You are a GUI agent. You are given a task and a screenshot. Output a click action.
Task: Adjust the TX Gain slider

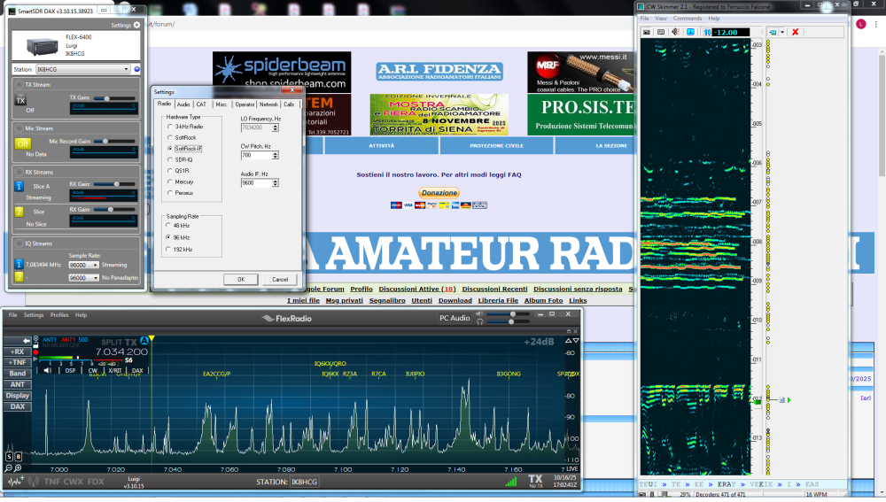point(106,98)
